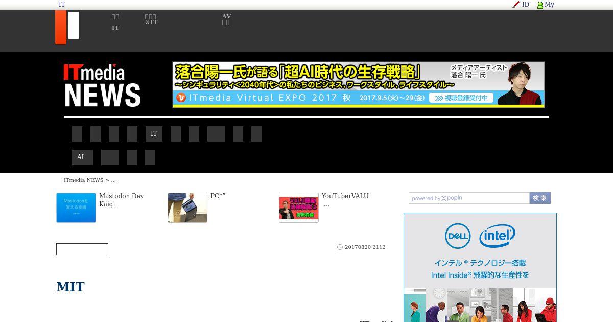Click the green person icon beside My
Screen dimensions: 613x322
540,5
